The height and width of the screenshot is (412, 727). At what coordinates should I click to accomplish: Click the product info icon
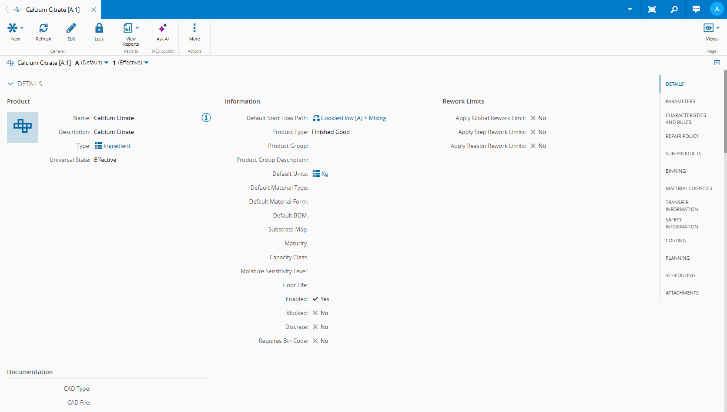206,117
